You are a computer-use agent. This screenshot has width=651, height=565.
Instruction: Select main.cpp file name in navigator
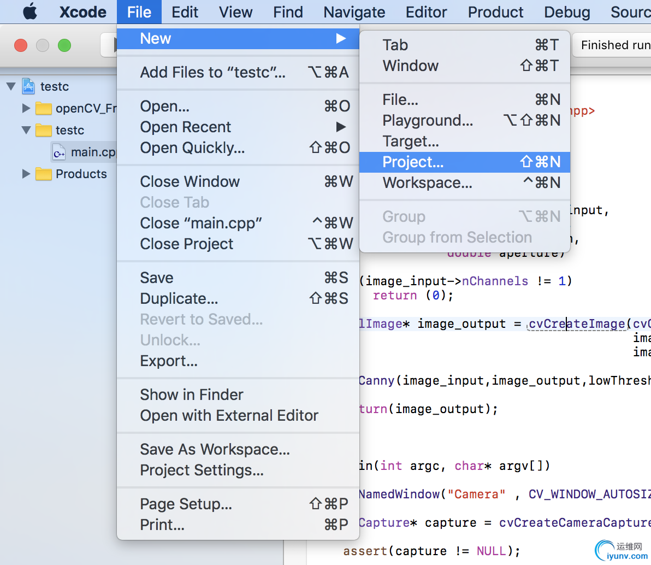(94, 152)
